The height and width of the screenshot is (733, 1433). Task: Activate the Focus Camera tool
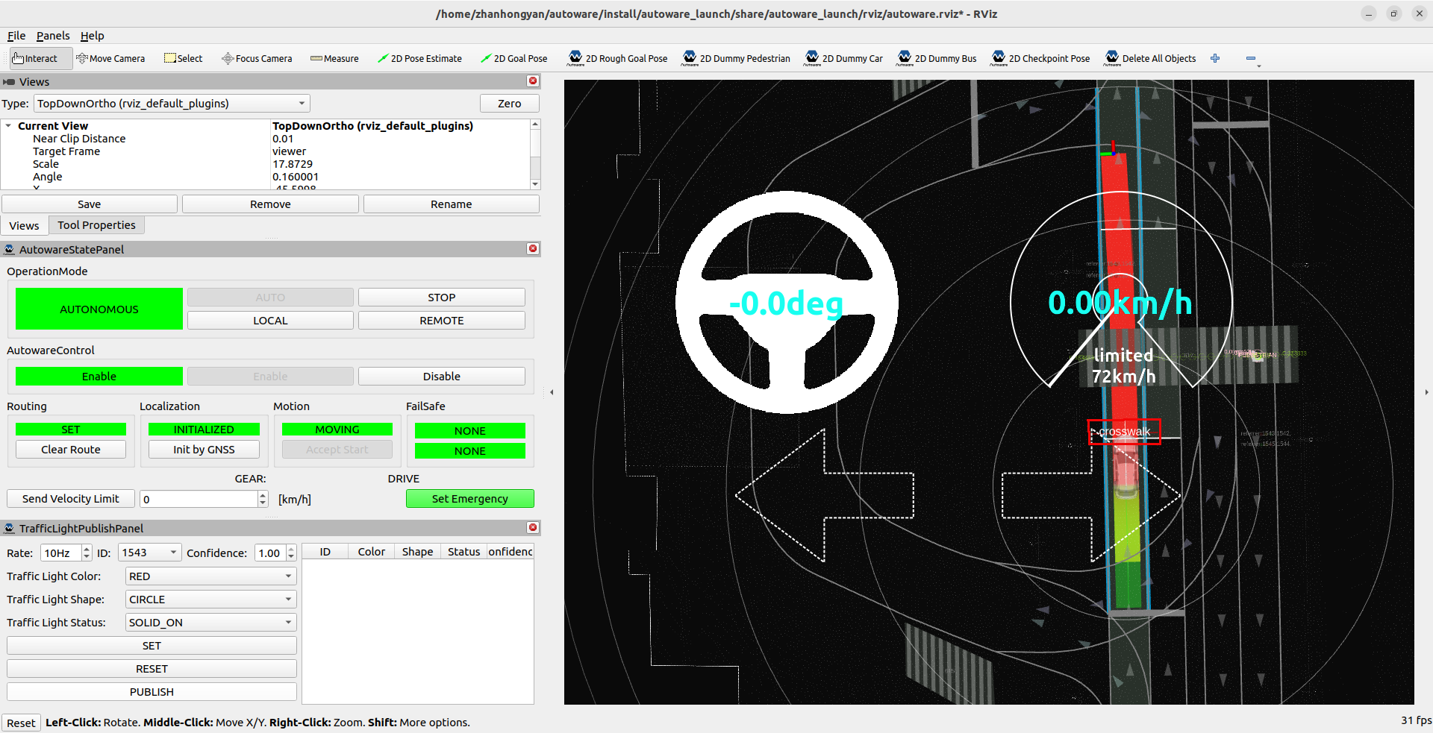click(257, 58)
